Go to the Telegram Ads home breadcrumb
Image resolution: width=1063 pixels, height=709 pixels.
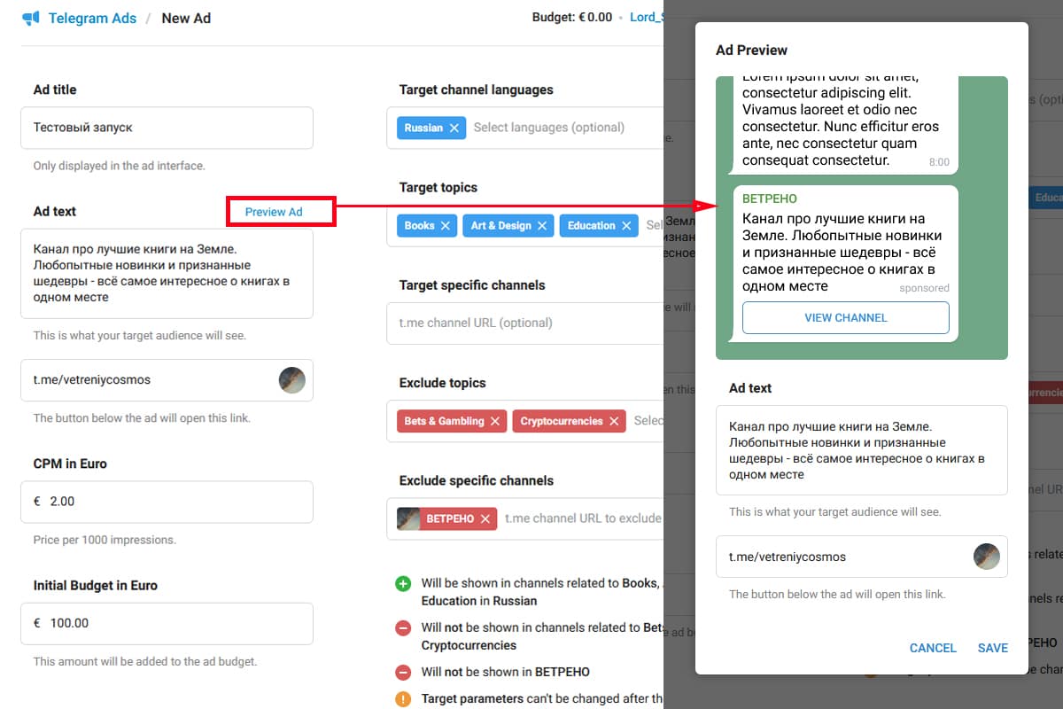pyautogui.click(x=92, y=19)
